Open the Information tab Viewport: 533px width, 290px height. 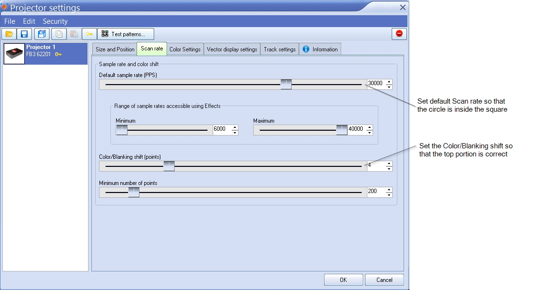click(x=320, y=49)
